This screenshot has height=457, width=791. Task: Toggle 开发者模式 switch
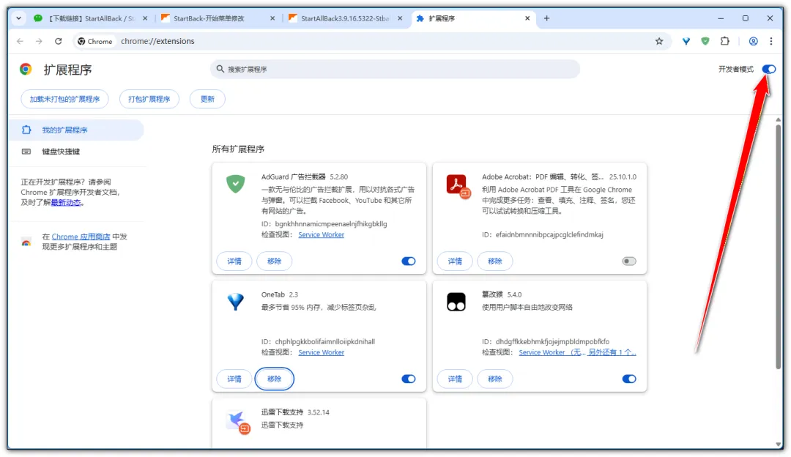[x=769, y=69]
